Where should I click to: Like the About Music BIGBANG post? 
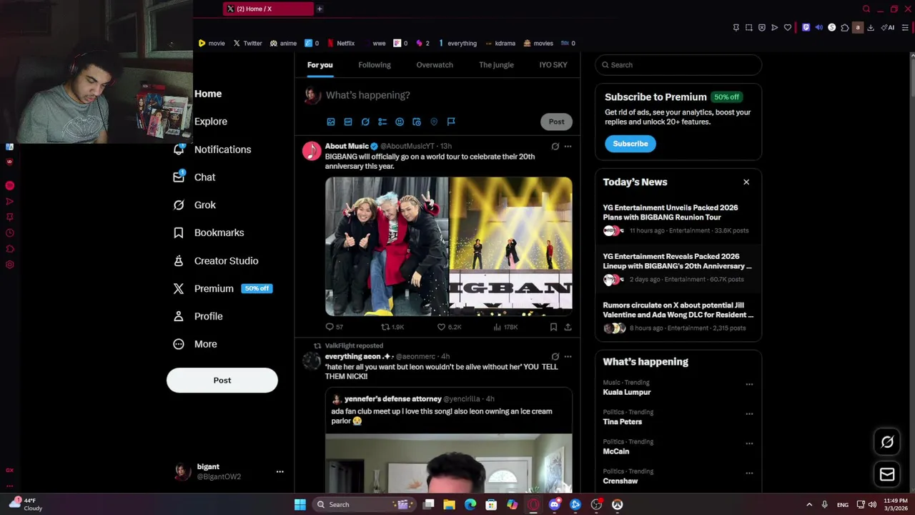(x=441, y=327)
